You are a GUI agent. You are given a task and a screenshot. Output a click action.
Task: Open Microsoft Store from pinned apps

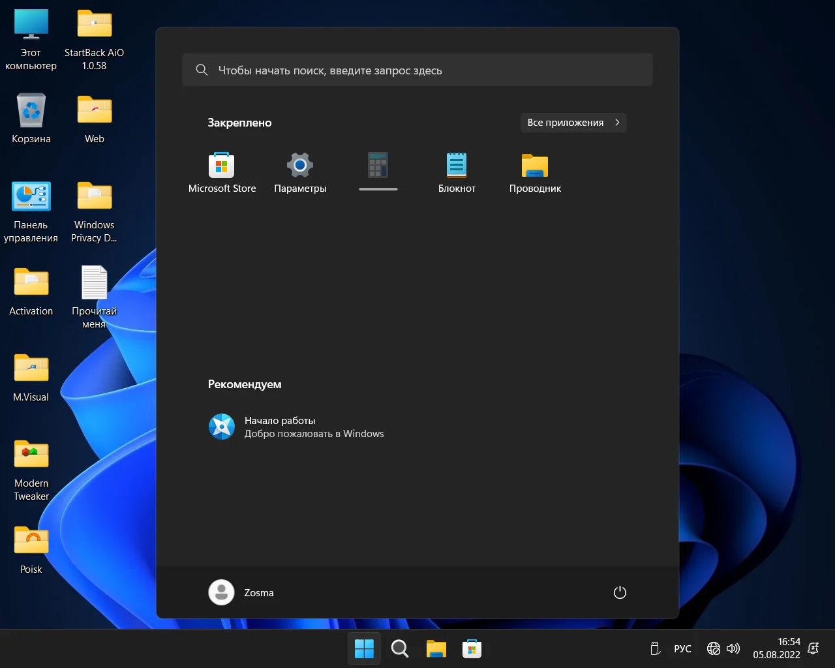click(x=222, y=172)
